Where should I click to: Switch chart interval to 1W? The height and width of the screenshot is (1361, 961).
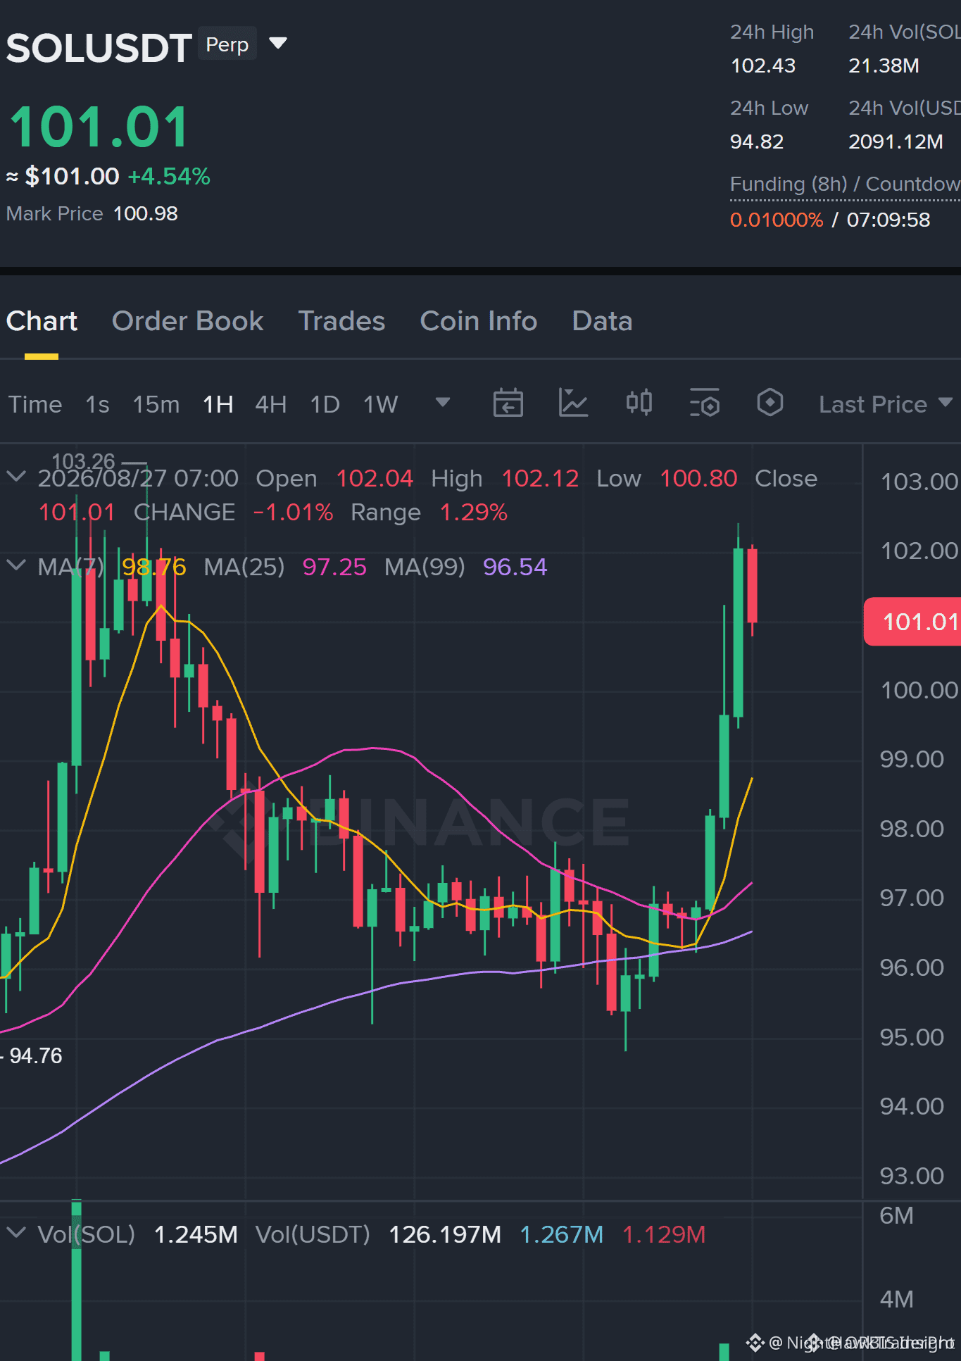click(381, 405)
